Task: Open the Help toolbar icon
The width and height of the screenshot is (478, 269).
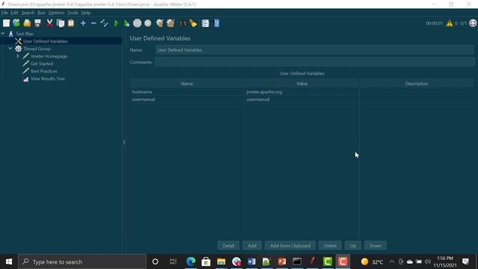Action: coord(217,23)
